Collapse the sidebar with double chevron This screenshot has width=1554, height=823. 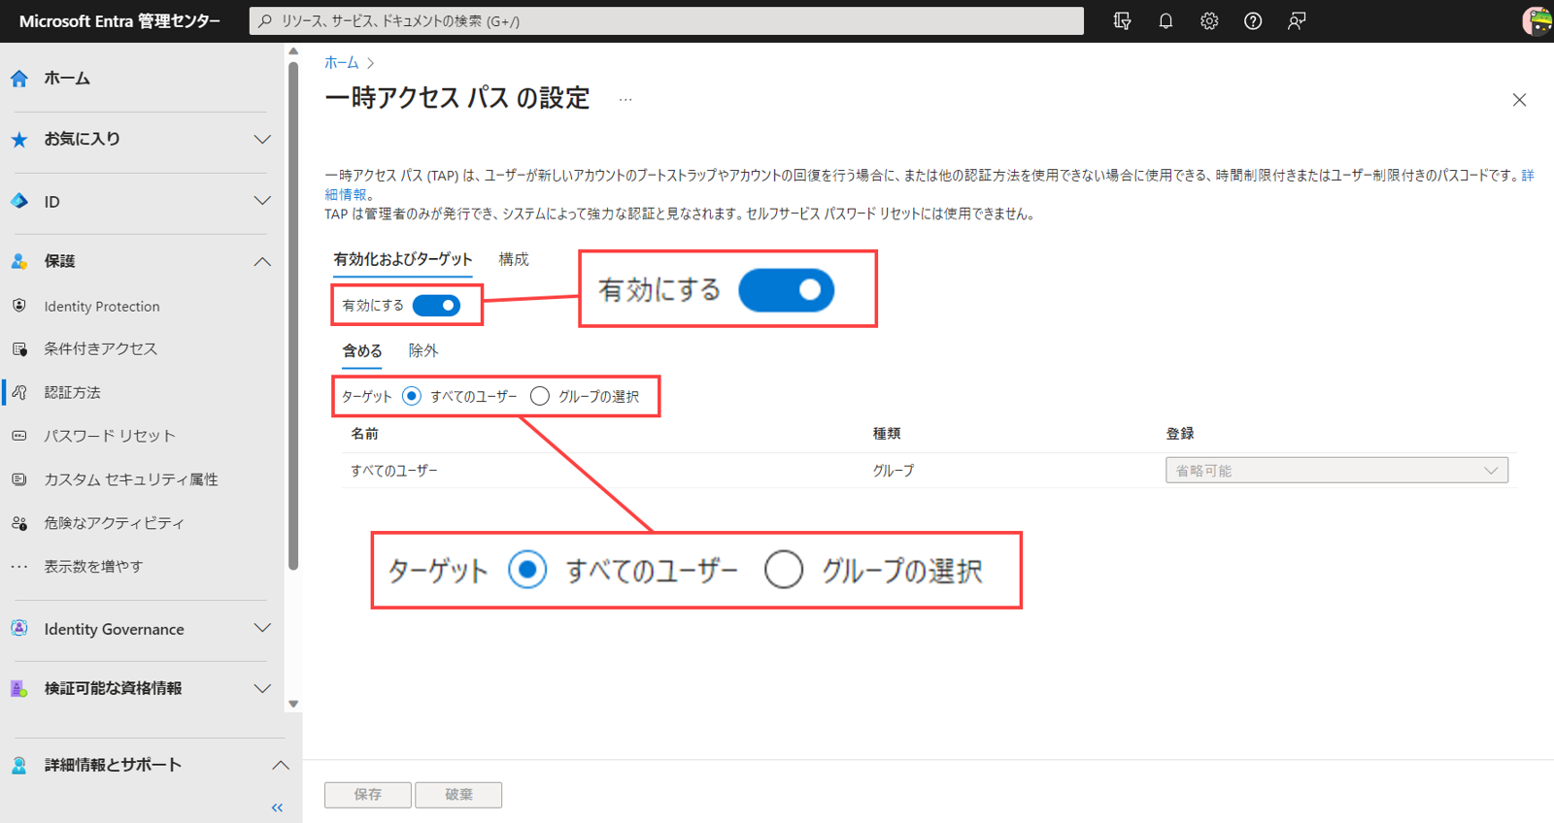point(277,807)
